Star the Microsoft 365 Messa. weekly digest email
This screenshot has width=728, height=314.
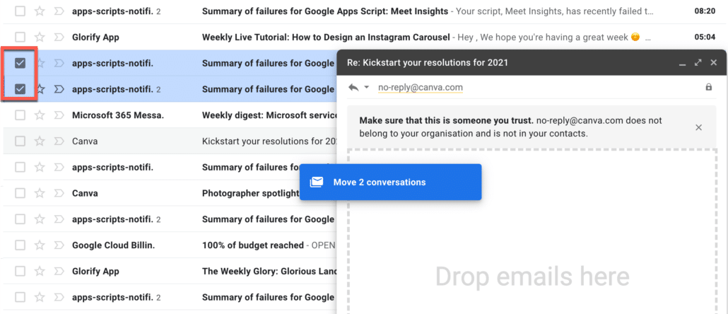coord(40,115)
